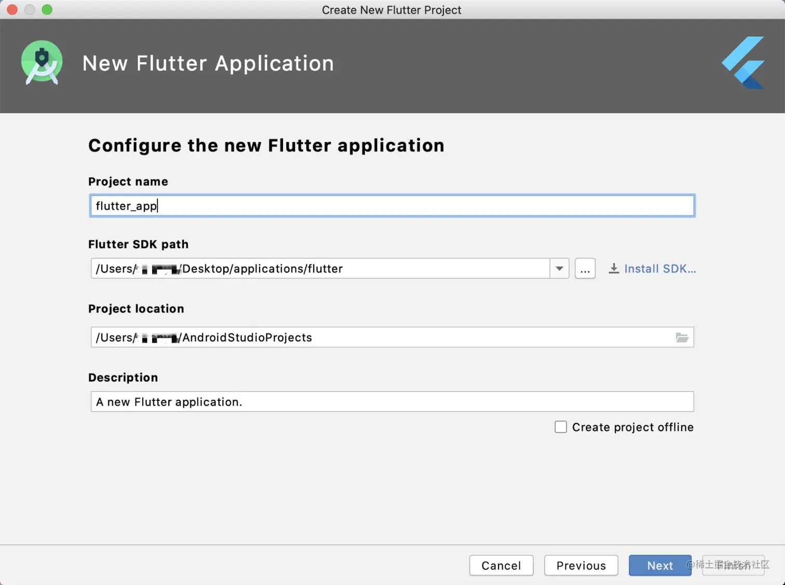Click the Install SDK... link
Screen dimensions: 785x585
tap(659, 269)
